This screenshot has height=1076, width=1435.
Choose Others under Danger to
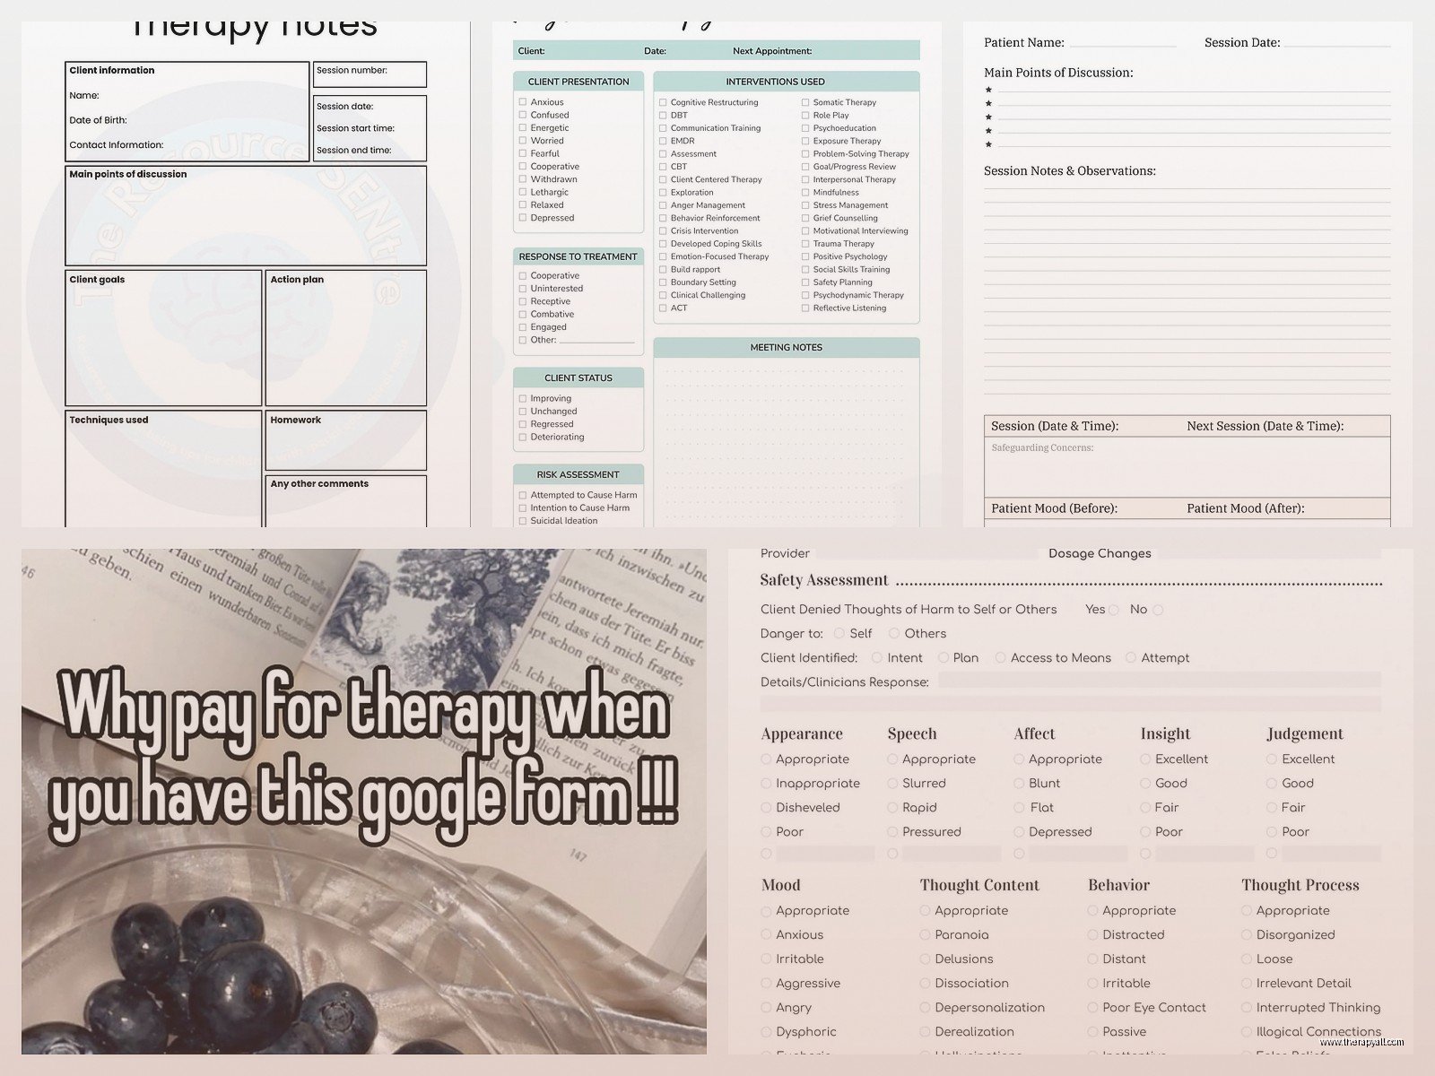coord(894,633)
